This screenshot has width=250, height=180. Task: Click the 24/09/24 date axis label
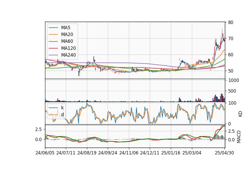pos(108,153)
